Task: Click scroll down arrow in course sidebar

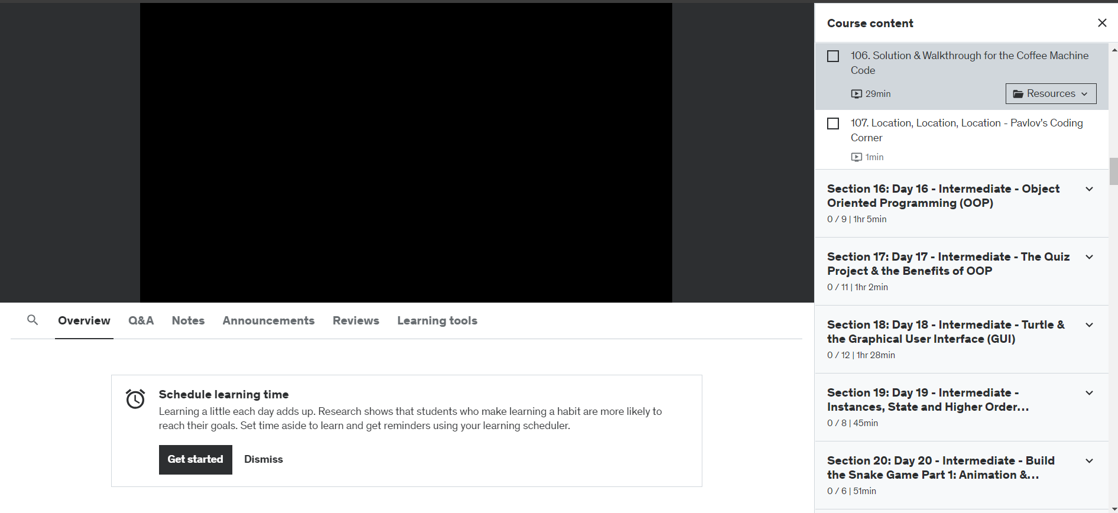Action: click(x=1114, y=508)
